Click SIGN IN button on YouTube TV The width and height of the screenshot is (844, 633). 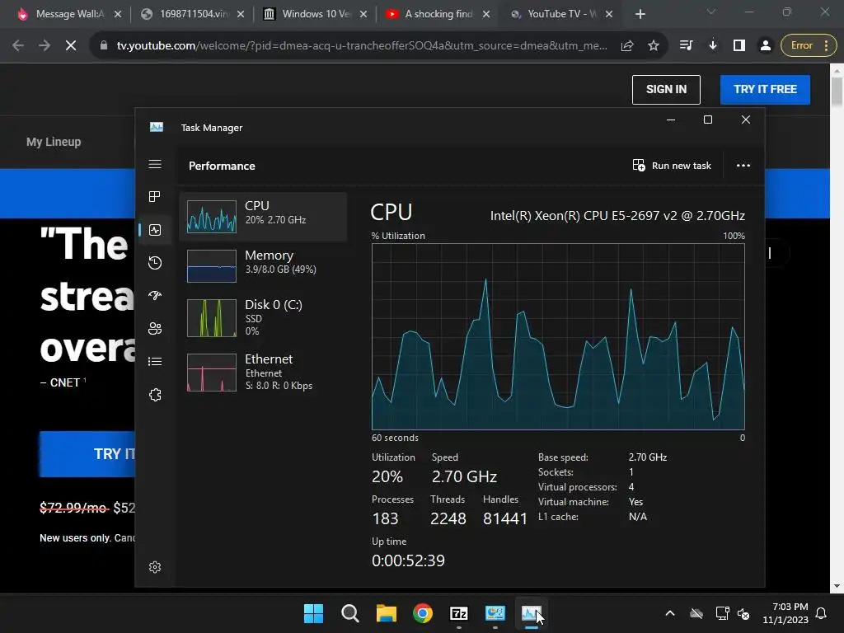666,89
